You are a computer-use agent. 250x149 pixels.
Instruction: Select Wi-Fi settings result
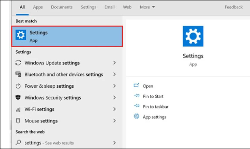tap(67, 109)
